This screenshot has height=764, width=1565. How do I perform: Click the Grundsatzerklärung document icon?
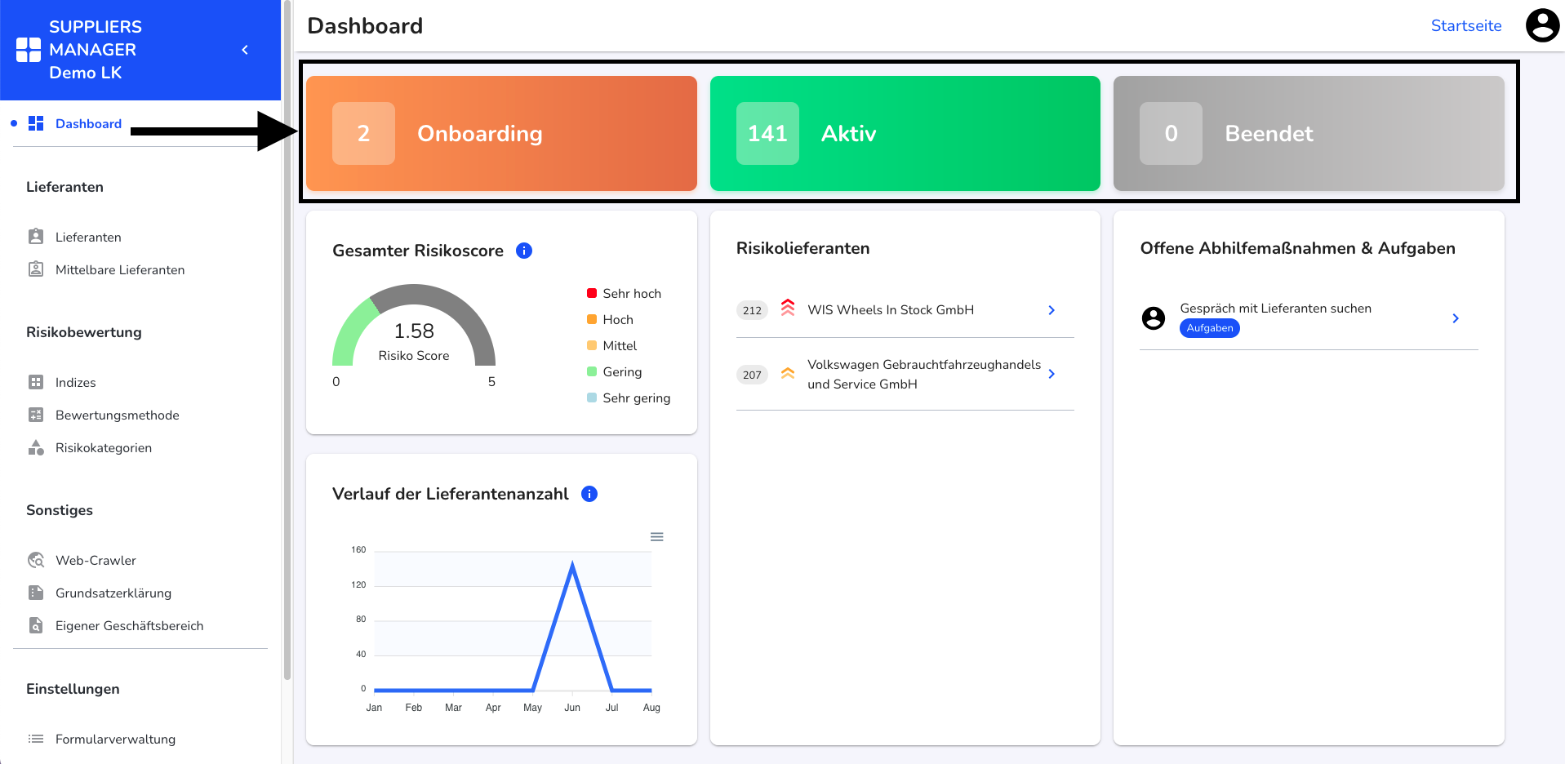(x=36, y=593)
